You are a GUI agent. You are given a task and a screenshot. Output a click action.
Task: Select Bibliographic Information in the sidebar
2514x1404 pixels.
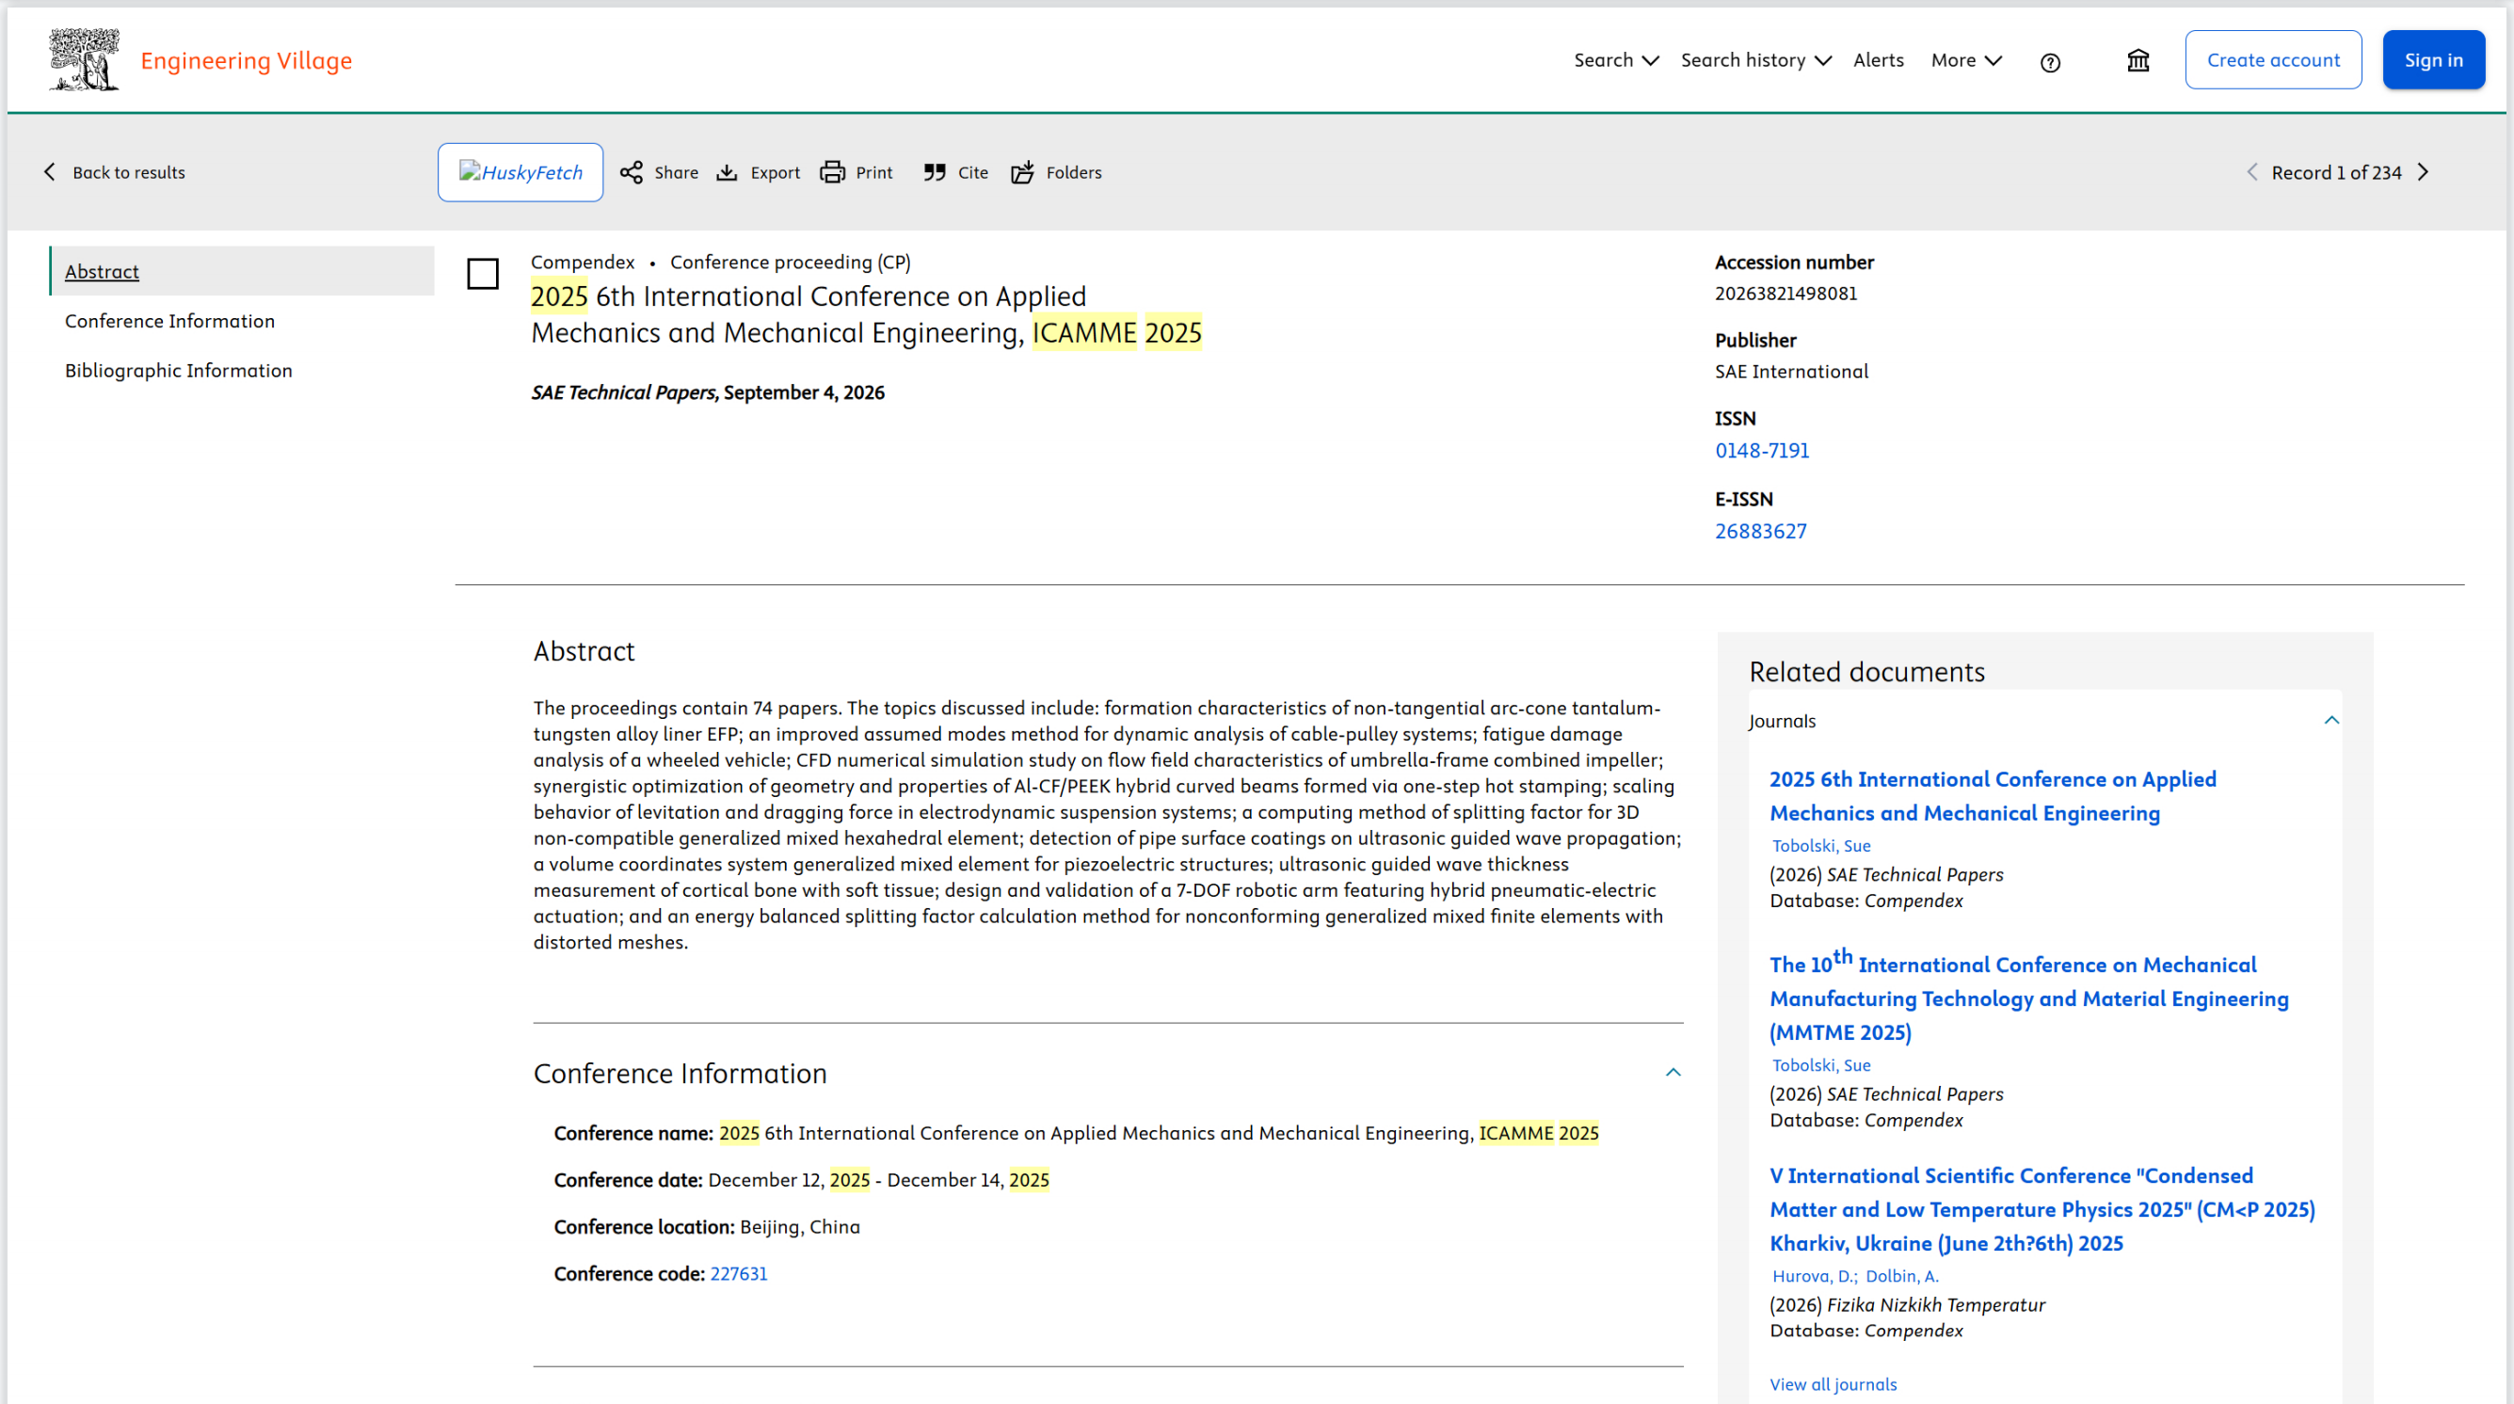point(179,371)
